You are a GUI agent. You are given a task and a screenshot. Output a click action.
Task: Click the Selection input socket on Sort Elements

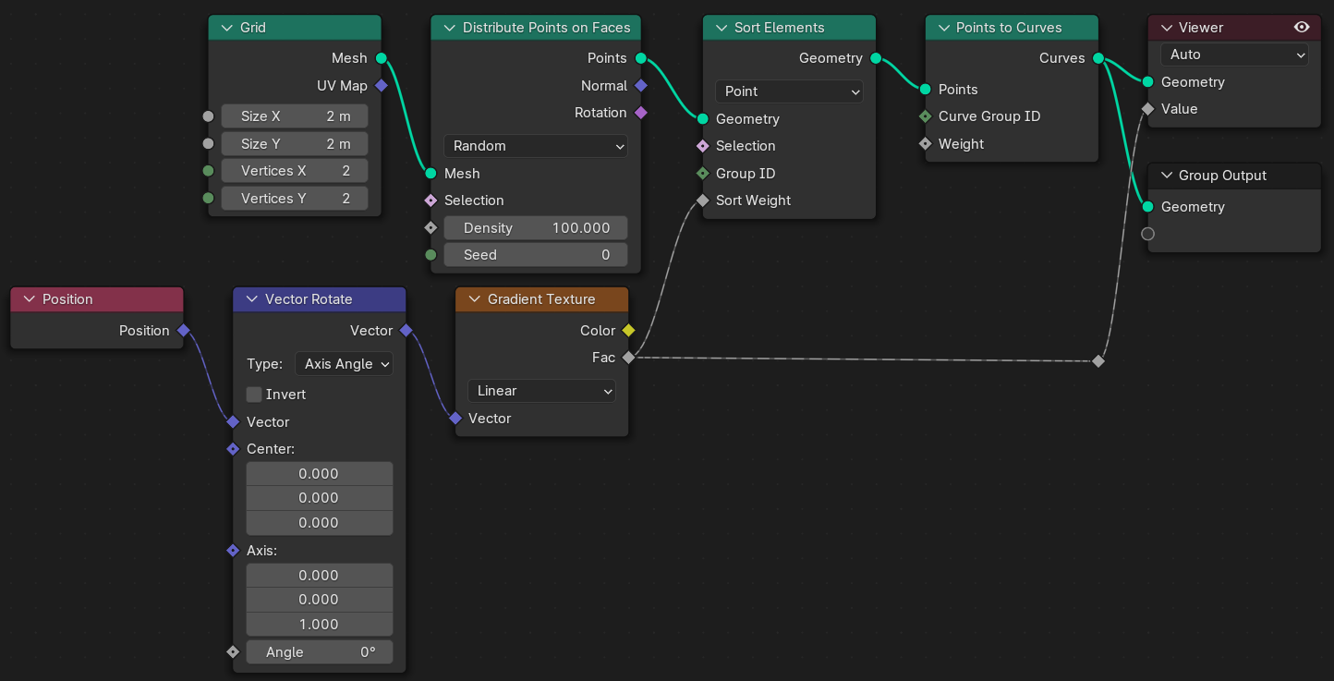pyautogui.click(x=702, y=146)
